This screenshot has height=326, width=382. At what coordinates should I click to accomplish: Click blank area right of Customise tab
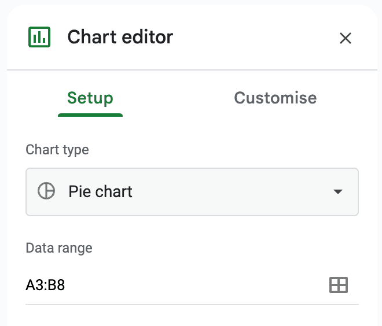347,98
